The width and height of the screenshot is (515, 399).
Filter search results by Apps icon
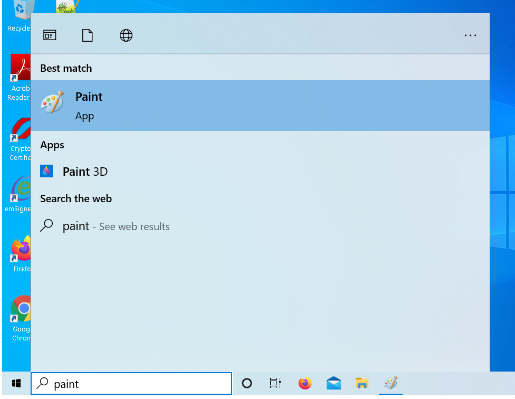pyautogui.click(x=50, y=35)
